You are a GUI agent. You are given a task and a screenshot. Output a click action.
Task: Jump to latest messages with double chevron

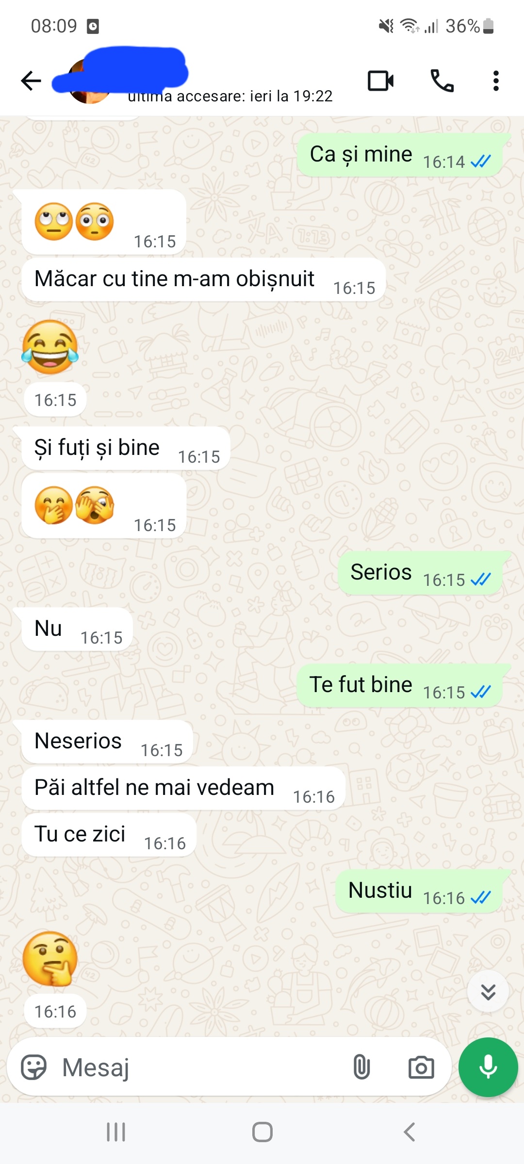(x=488, y=992)
